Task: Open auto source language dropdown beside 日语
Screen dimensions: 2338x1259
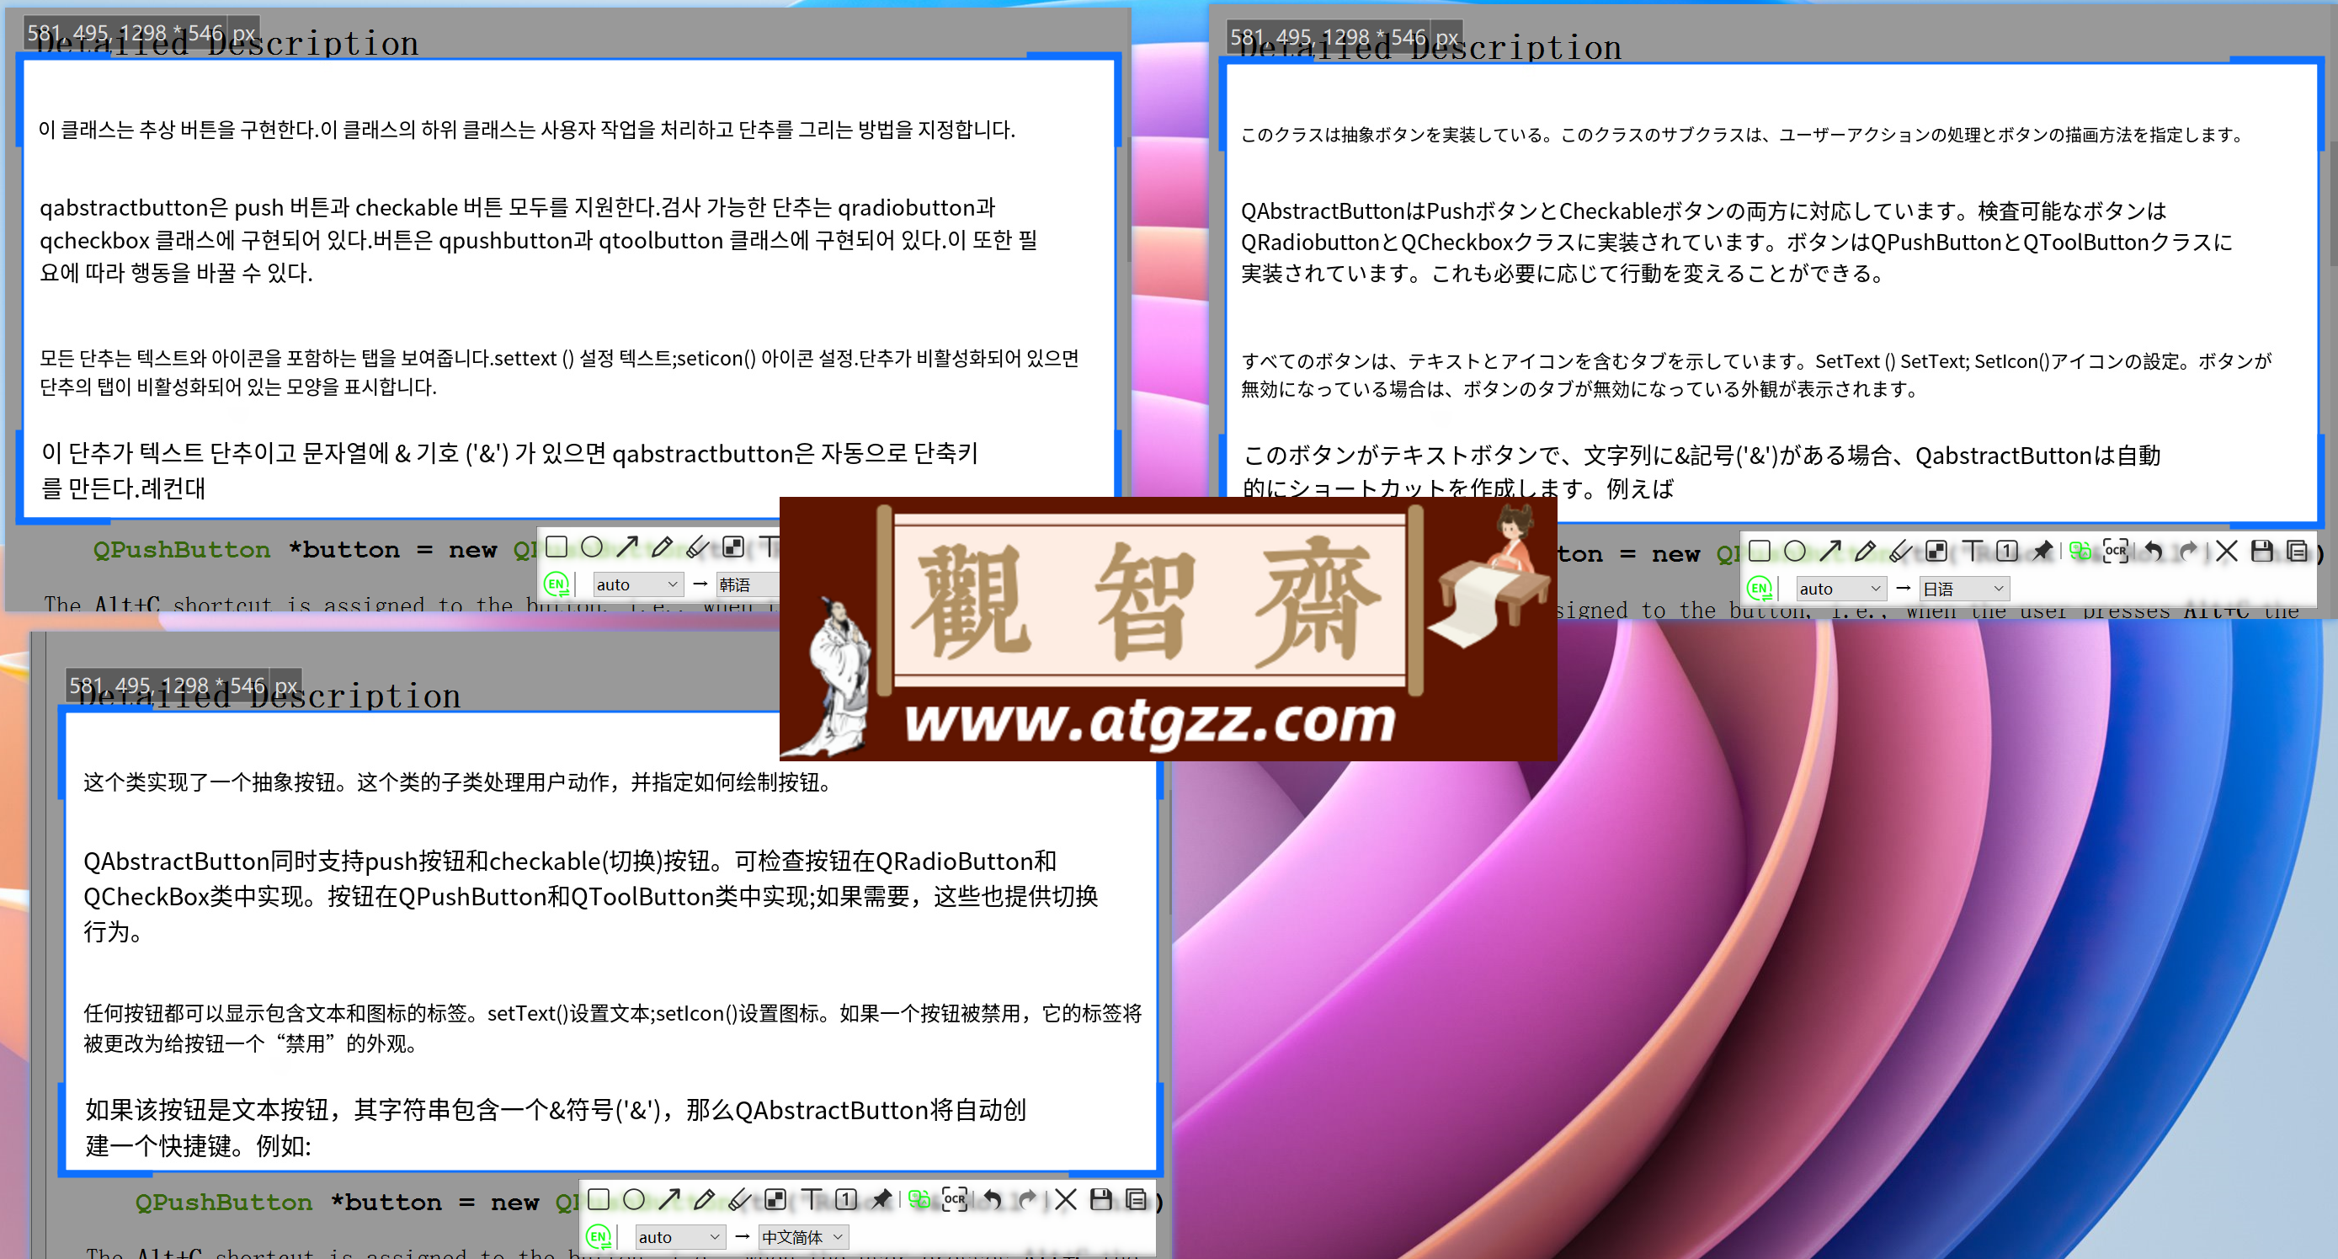Action: coord(1841,588)
